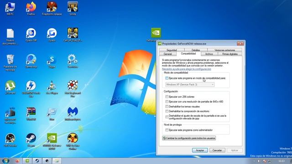Screen dimensions: 292x164
Task: Launch Firefox from the desktop
Action: pyautogui.click(x=31, y=8)
